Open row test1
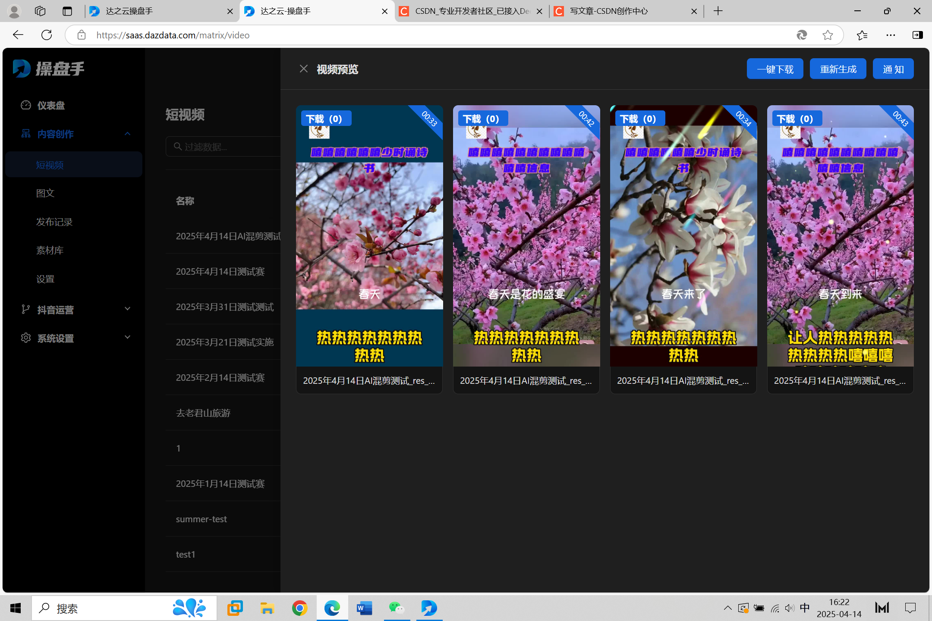Viewport: 932px width, 621px height. point(186,555)
